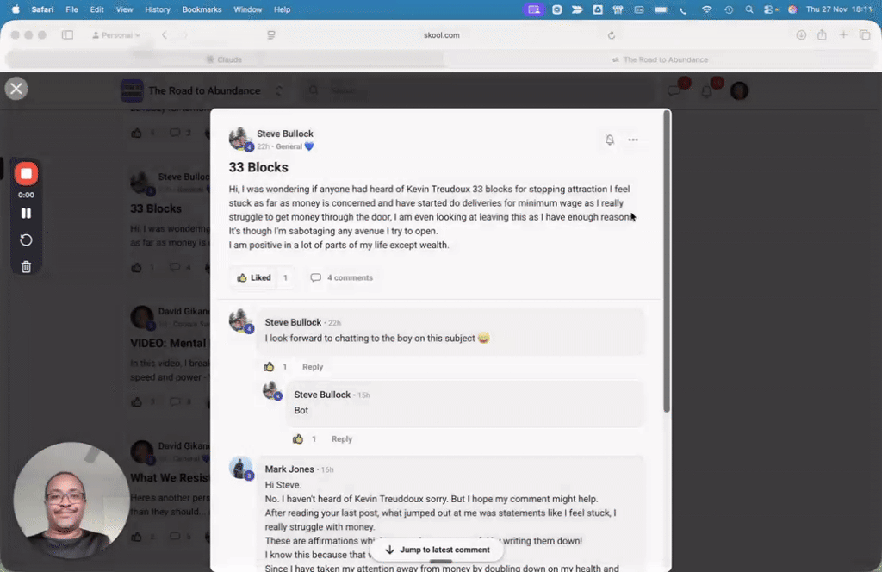The height and width of the screenshot is (572, 882).
Task: Click the date and time in the menu bar
Action: tap(839, 9)
